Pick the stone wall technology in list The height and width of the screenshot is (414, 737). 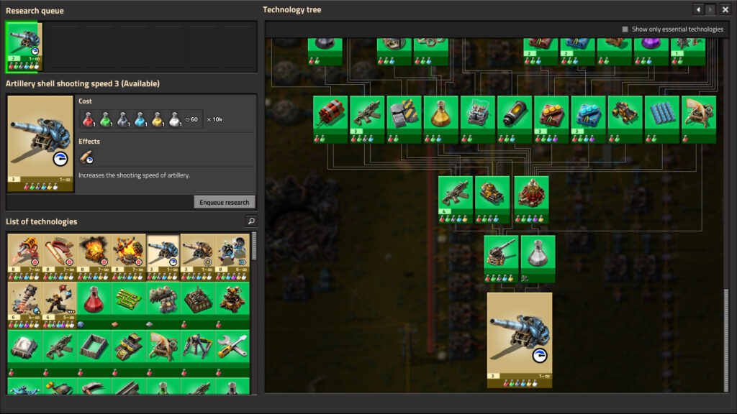[94, 349]
